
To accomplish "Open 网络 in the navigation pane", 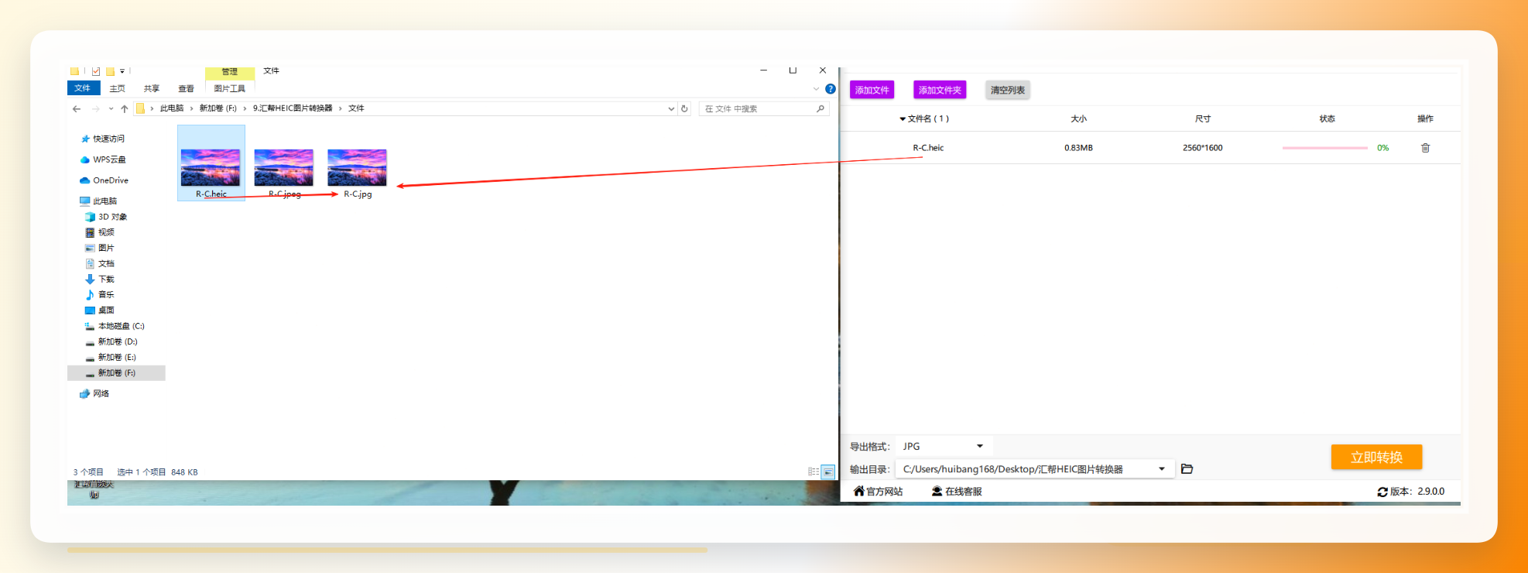I will click(94, 393).
